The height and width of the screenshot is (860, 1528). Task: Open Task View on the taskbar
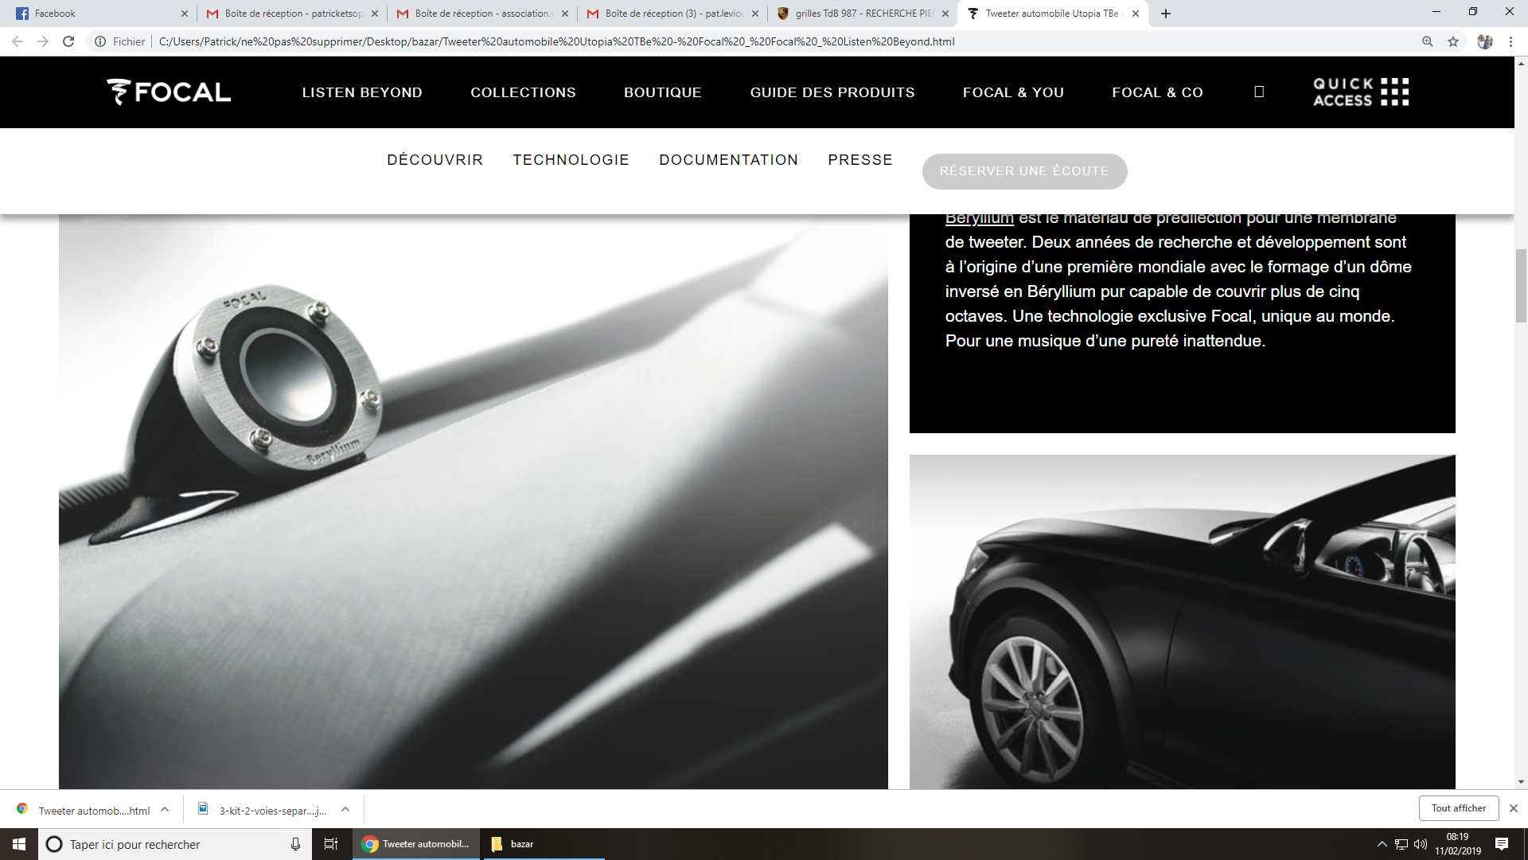(331, 844)
